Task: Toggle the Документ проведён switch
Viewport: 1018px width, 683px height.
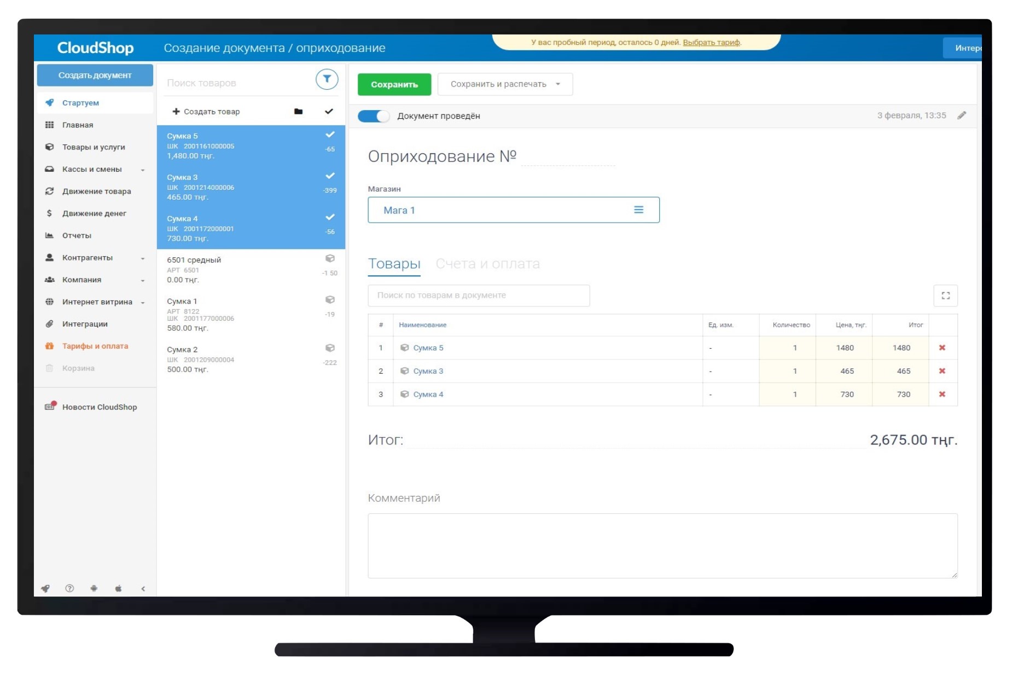Action: point(374,116)
